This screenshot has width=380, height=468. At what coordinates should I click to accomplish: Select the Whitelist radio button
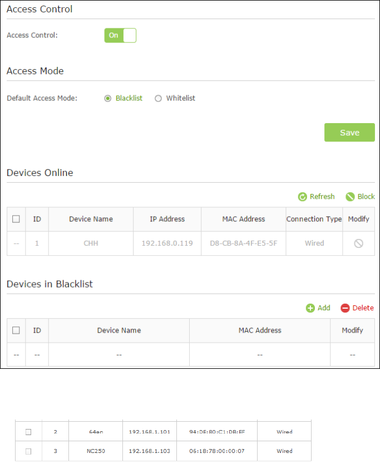point(158,98)
